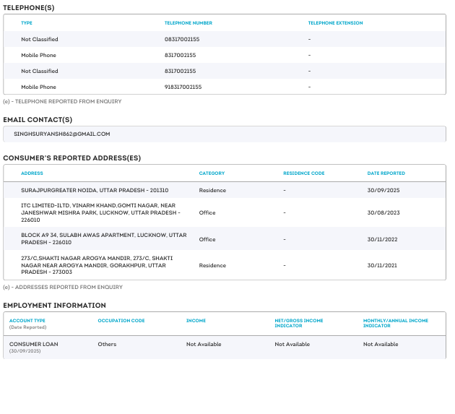Select the reported date 30/08/2023

[383, 213]
